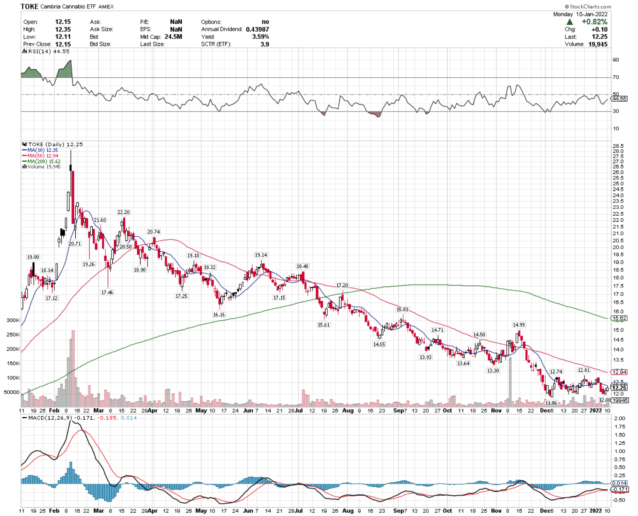Image resolution: width=638 pixels, height=516 pixels.
Task: Click the 18.90 price annotation
Action: point(139,270)
